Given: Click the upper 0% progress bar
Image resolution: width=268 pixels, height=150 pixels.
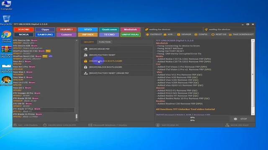Looking at the screenshot, I should pos(192,117).
